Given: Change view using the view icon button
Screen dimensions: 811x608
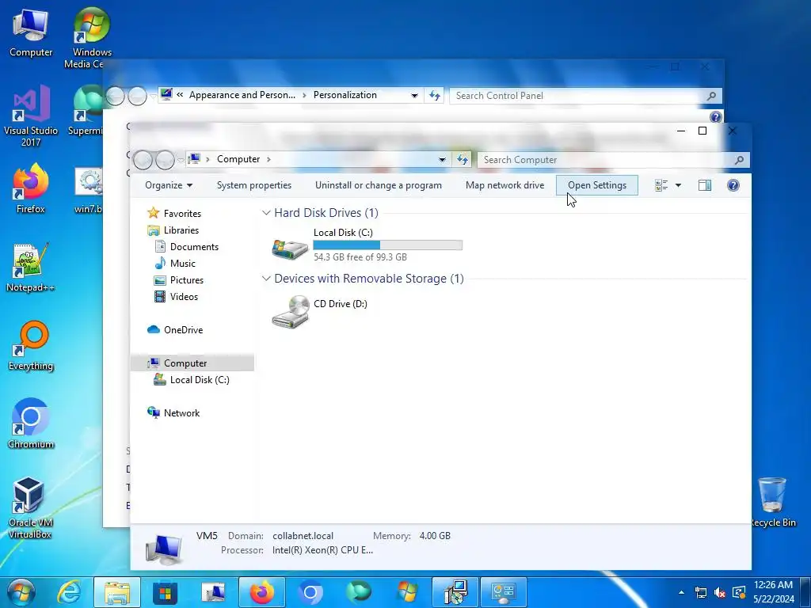Looking at the screenshot, I should 661,185.
